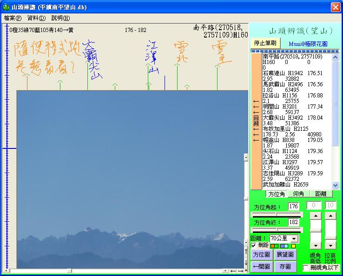Toggle the 刪距 checkbox
Screen dimensions: 343x276
[254, 245]
